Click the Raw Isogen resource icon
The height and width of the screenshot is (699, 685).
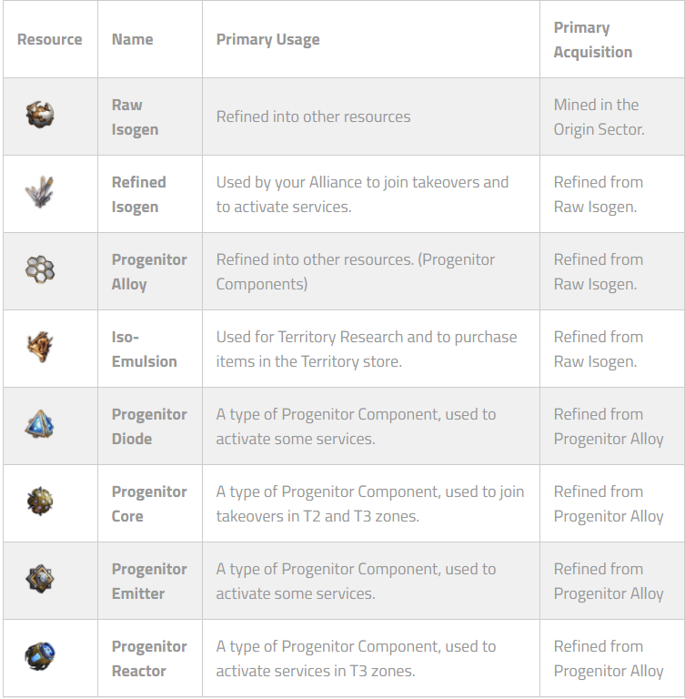(x=40, y=115)
